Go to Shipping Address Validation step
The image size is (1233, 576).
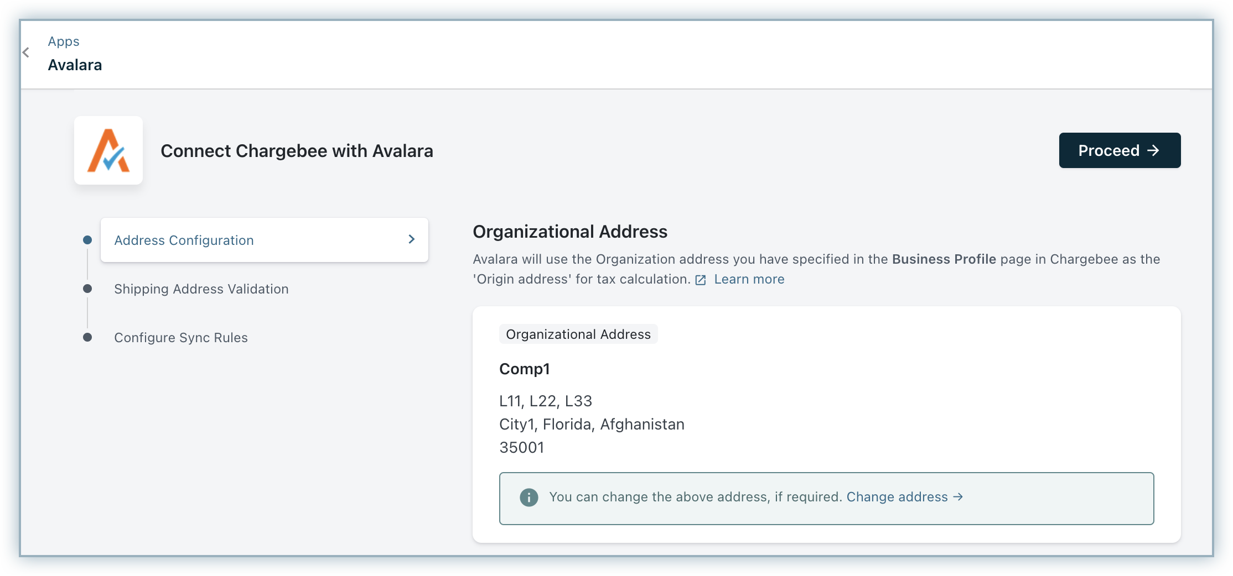(201, 289)
